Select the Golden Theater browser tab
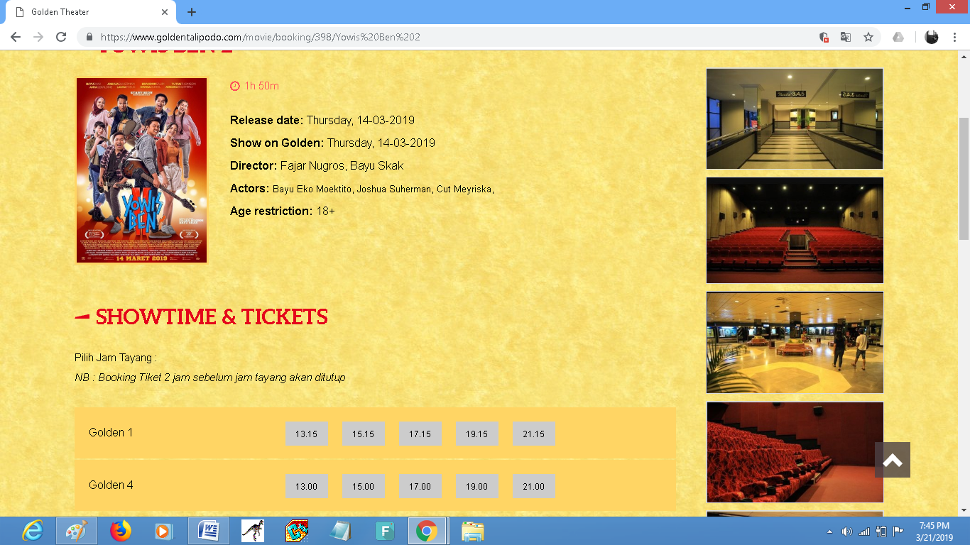The image size is (970, 545). 90,12
